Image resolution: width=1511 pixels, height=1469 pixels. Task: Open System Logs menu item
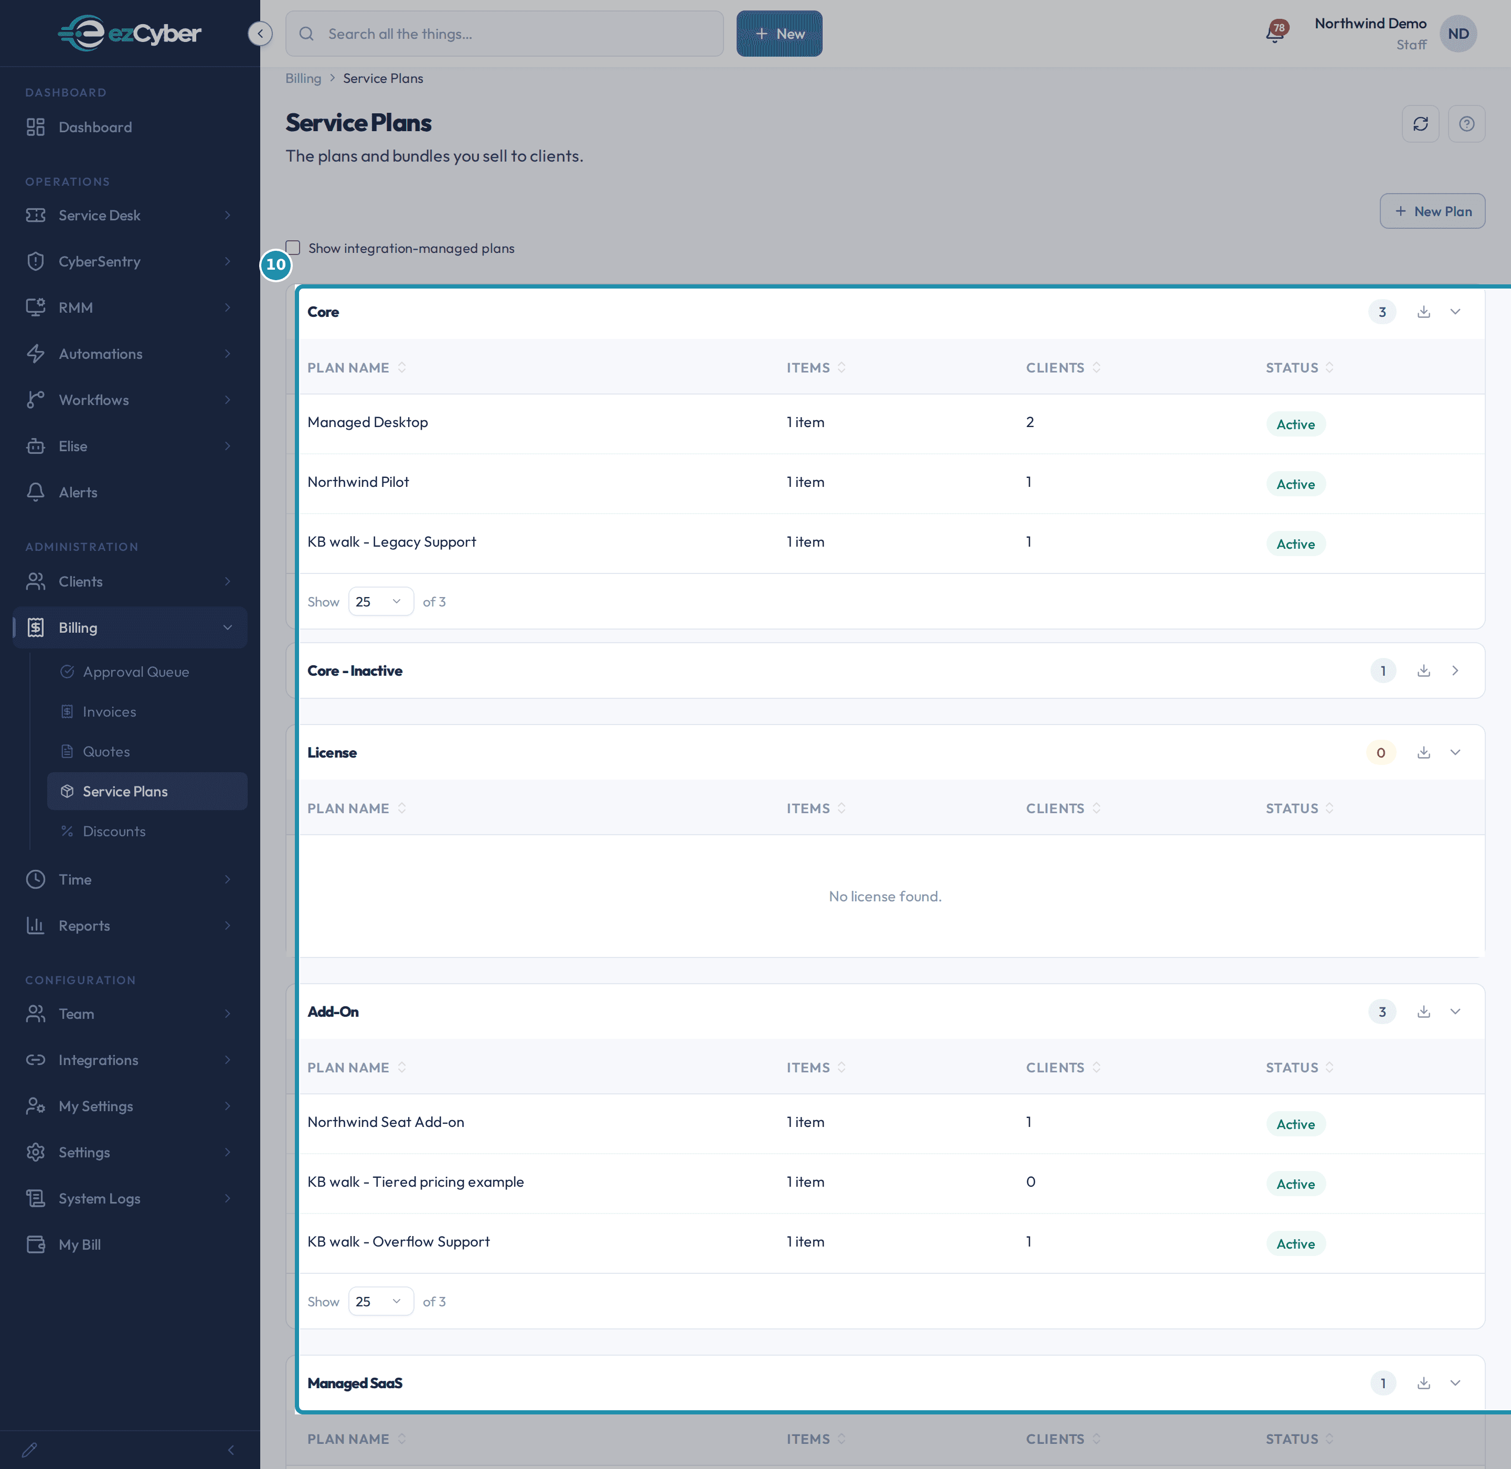tap(130, 1198)
